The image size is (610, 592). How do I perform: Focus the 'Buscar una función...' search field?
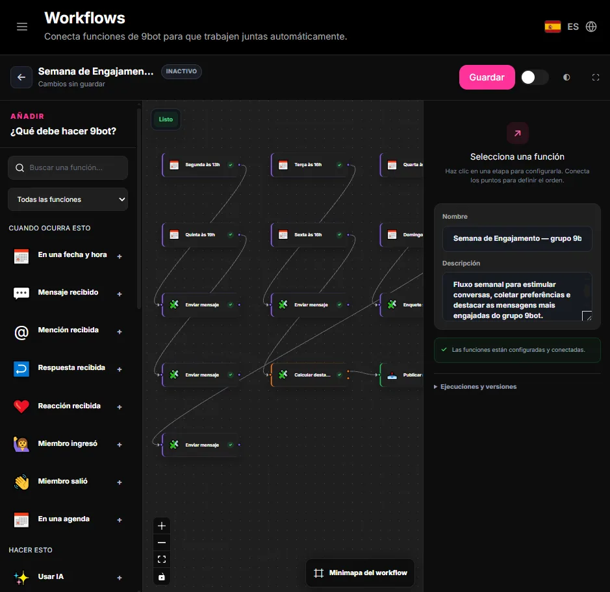click(x=68, y=167)
